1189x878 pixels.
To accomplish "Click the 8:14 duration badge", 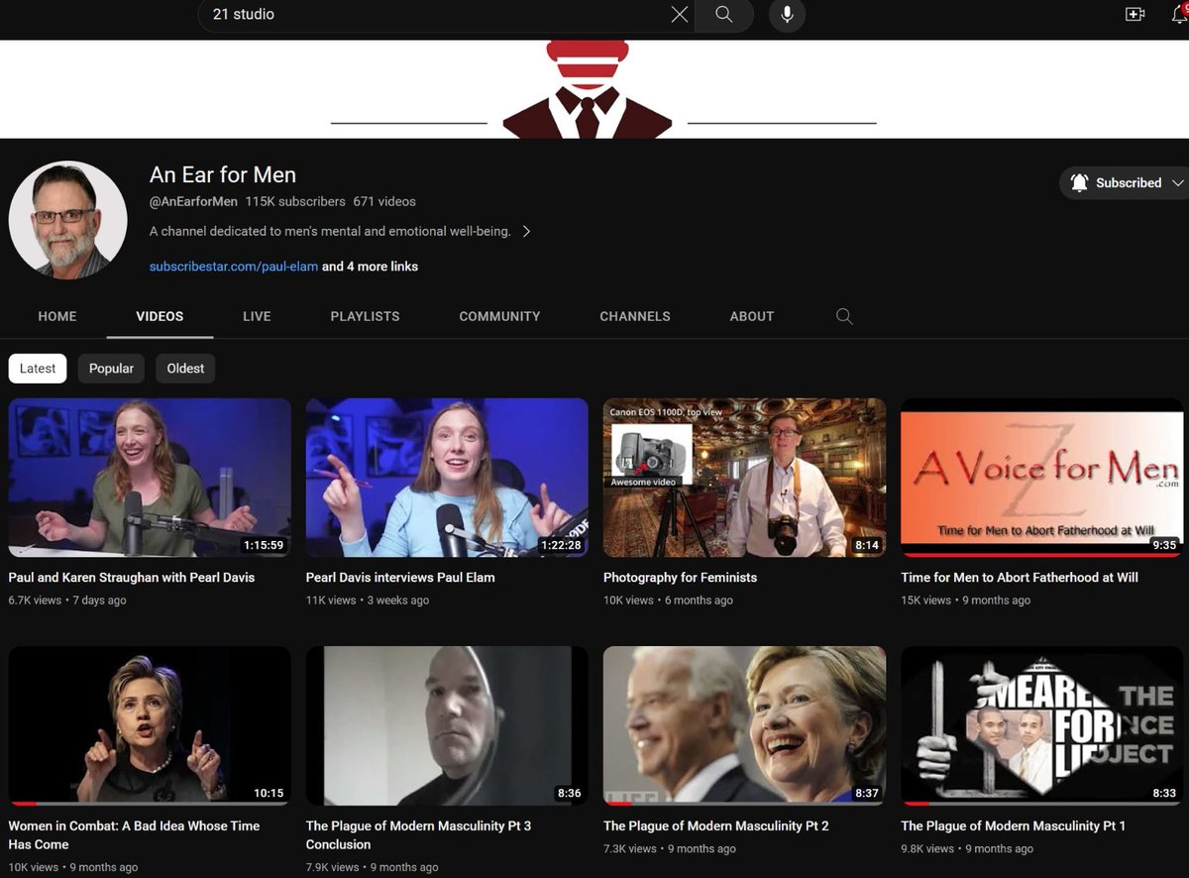I will 867,545.
